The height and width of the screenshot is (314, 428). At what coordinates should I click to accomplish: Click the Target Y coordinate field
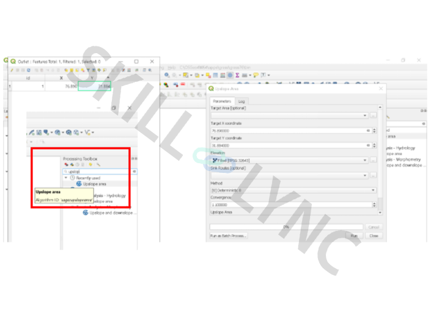(291, 145)
